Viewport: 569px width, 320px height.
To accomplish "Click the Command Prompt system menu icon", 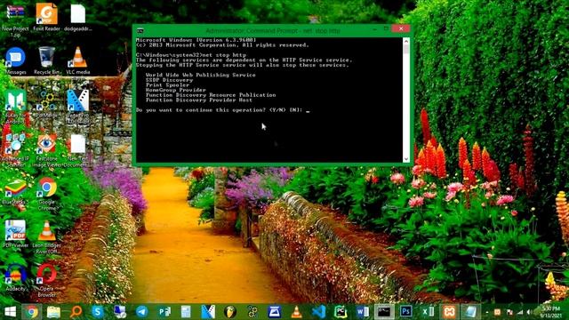I will click(140, 31).
